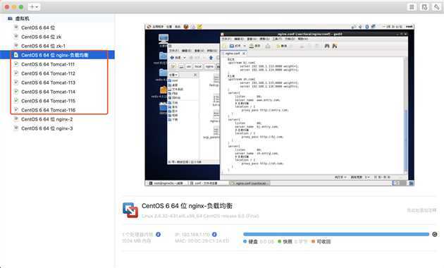The width and height of the screenshot is (444, 268).
Task: Select the VM "CentOS 6 64 Tomcat-113"
Action: click(48, 83)
